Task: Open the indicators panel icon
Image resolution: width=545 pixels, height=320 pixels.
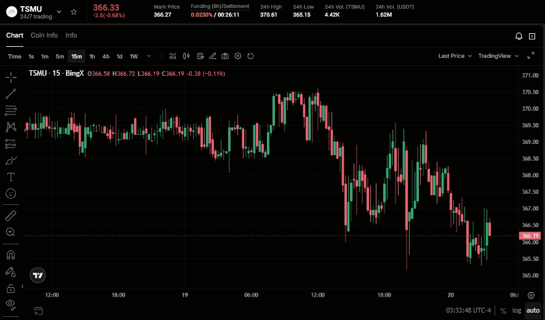Action: point(173,56)
